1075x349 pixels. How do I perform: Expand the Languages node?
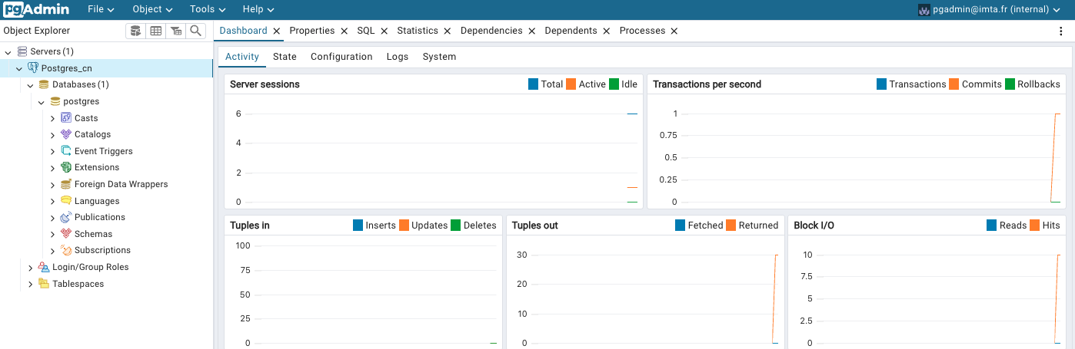[53, 201]
